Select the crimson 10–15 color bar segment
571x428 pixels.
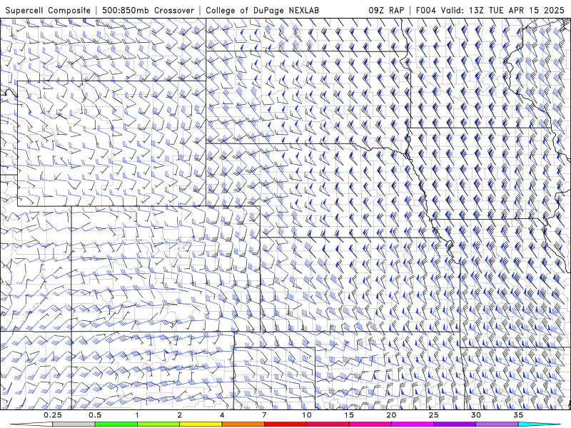coord(328,424)
